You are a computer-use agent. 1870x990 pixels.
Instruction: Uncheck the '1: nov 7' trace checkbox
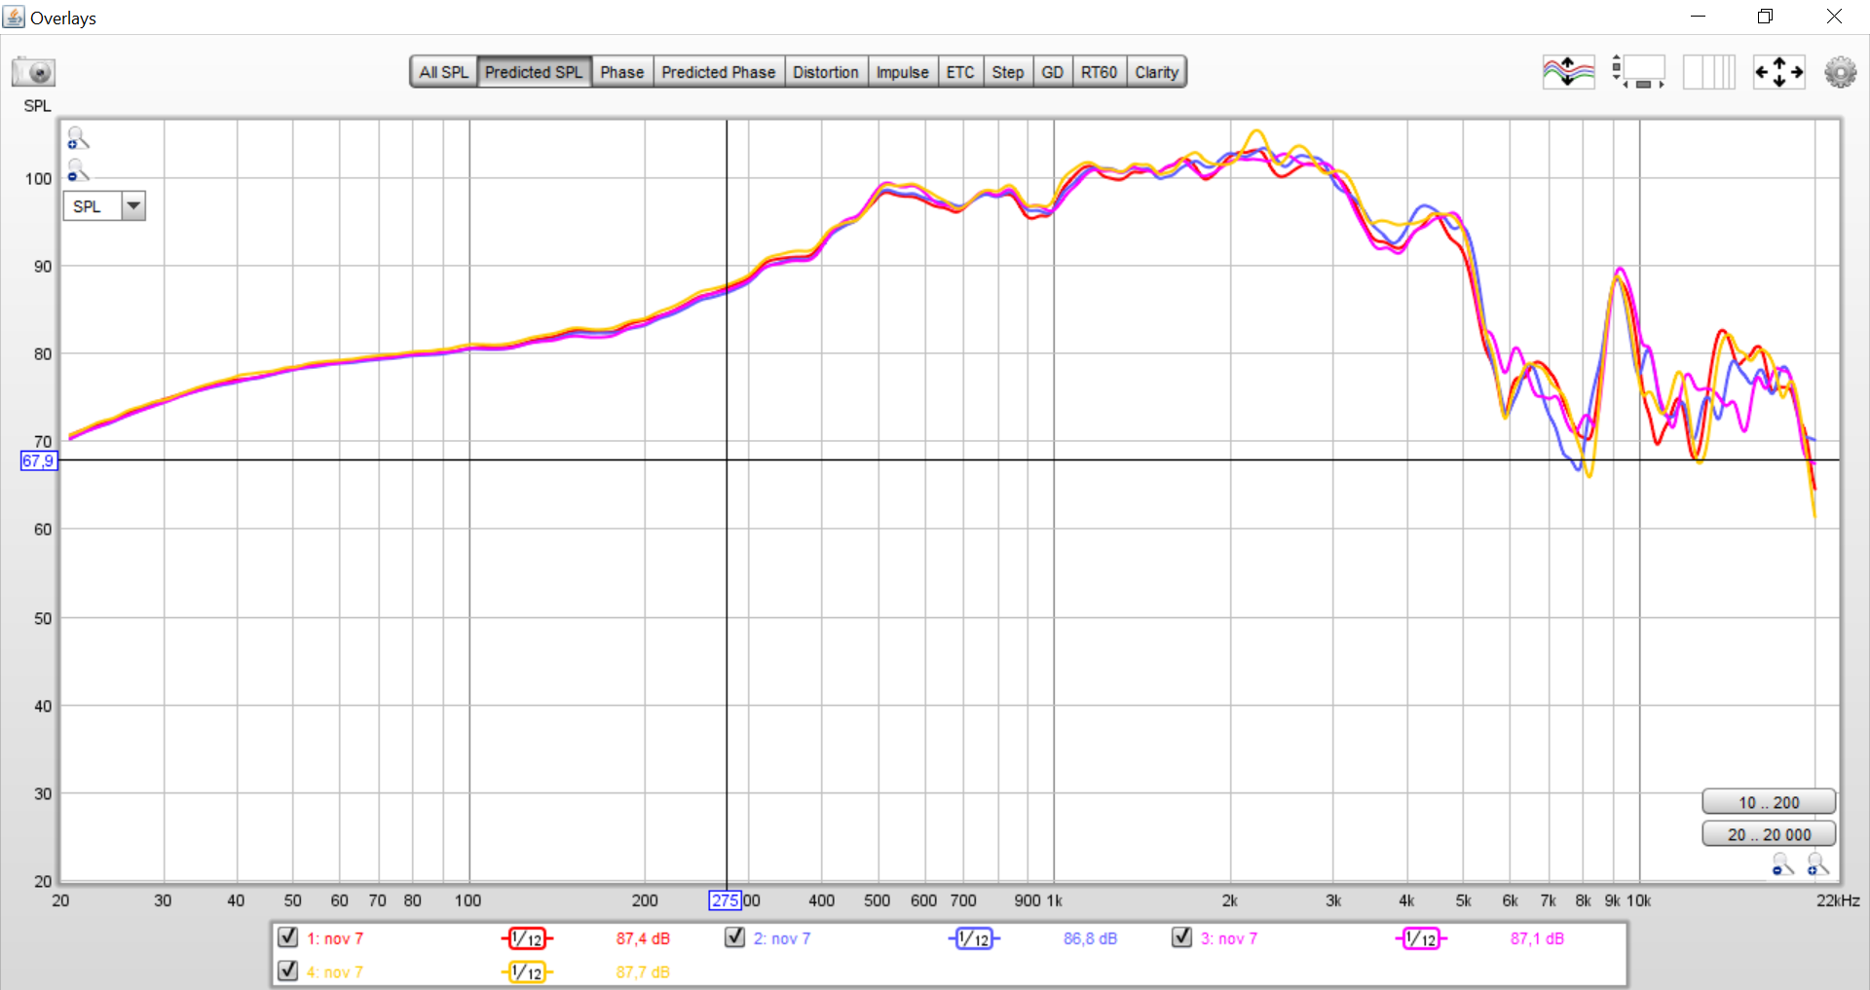(287, 936)
